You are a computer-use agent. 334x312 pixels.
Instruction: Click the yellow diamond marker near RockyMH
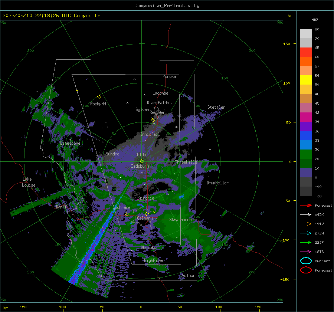pos(99,97)
